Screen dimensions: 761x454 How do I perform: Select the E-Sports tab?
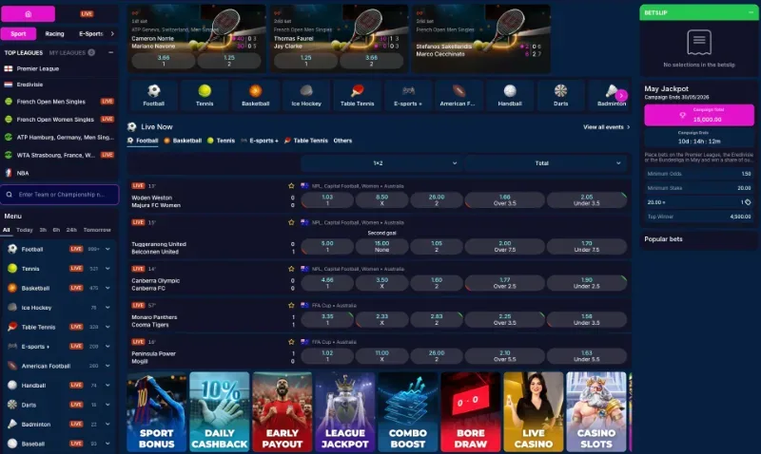click(x=90, y=33)
